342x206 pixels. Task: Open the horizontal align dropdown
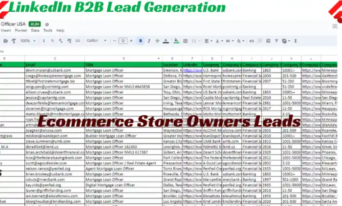click(208, 41)
